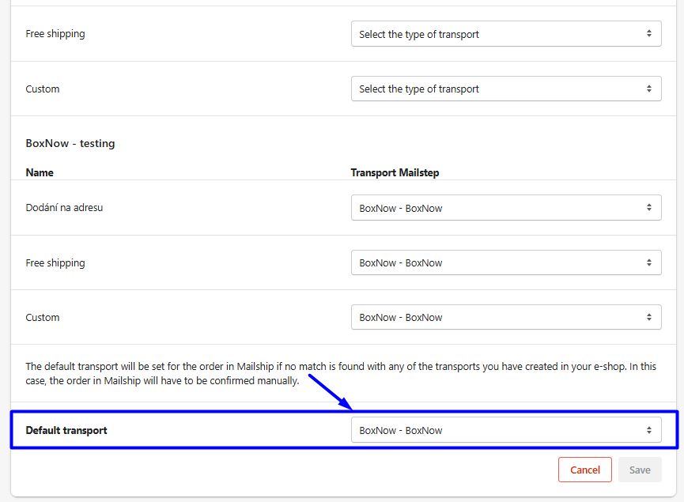Click Free shipping label under BoxNow - testing
The width and height of the screenshot is (684, 502).
point(55,262)
